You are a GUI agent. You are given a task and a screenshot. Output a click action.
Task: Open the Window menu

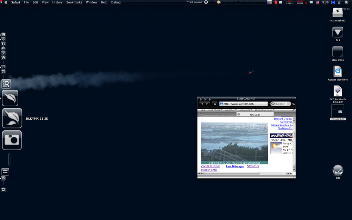pyautogui.click(x=92, y=2)
